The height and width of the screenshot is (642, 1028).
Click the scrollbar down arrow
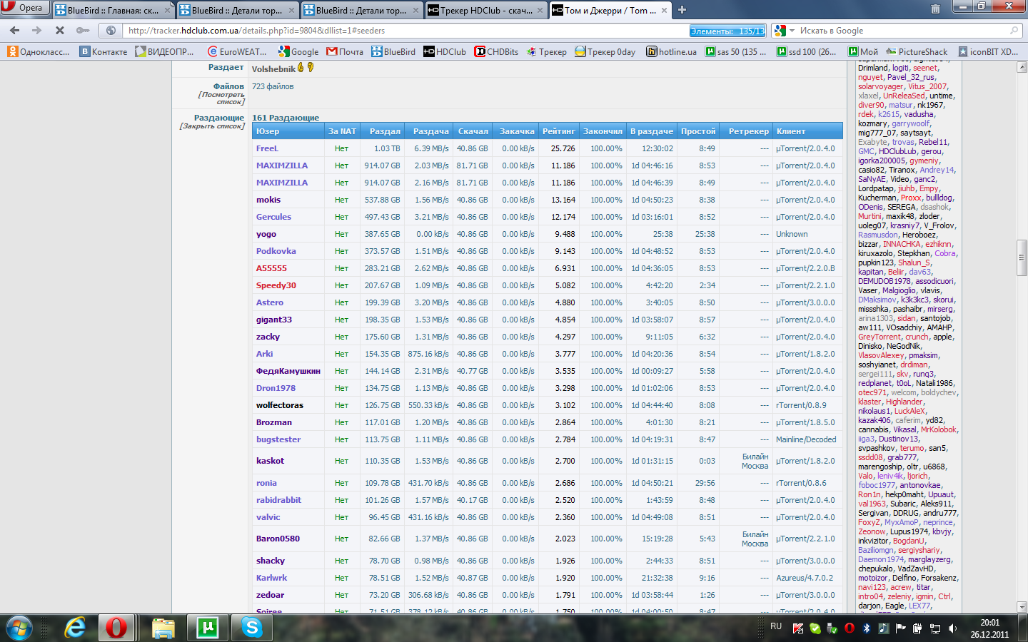coord(1022,607)
